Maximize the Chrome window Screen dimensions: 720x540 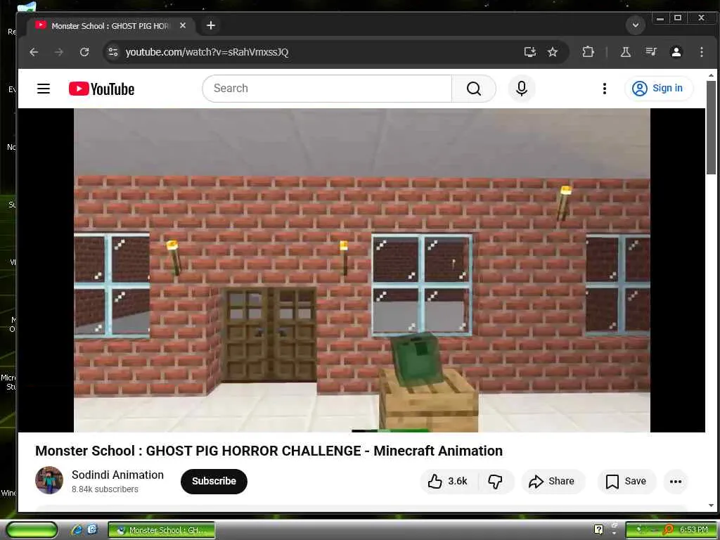coord(677,18)
